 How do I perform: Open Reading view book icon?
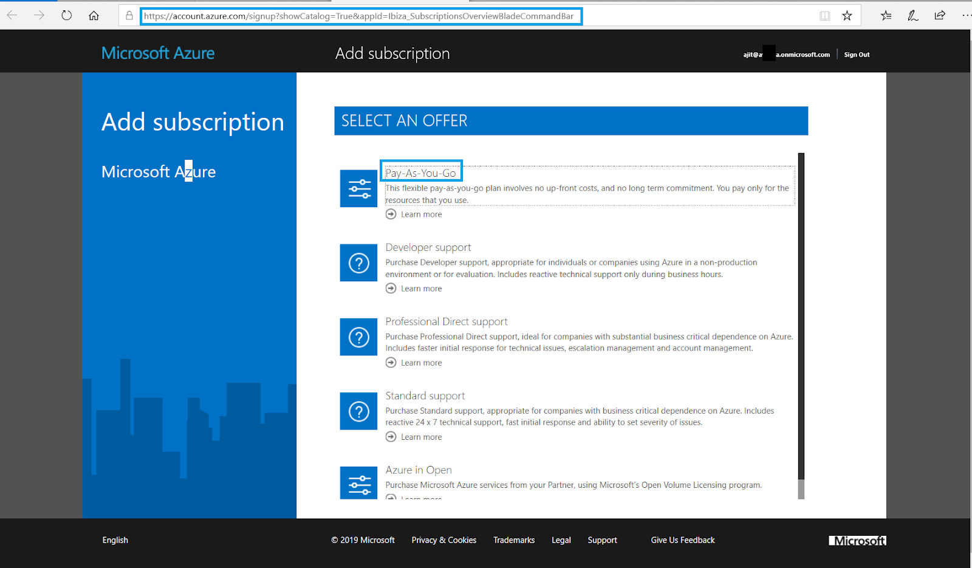pos(824,16)
